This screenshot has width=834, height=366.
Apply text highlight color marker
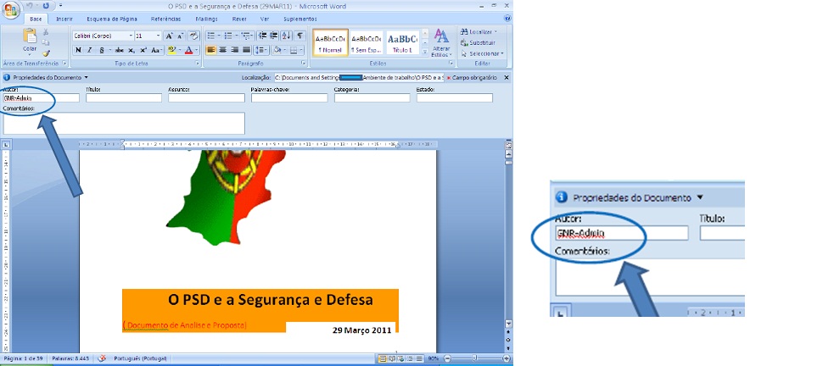coord(171,50)
